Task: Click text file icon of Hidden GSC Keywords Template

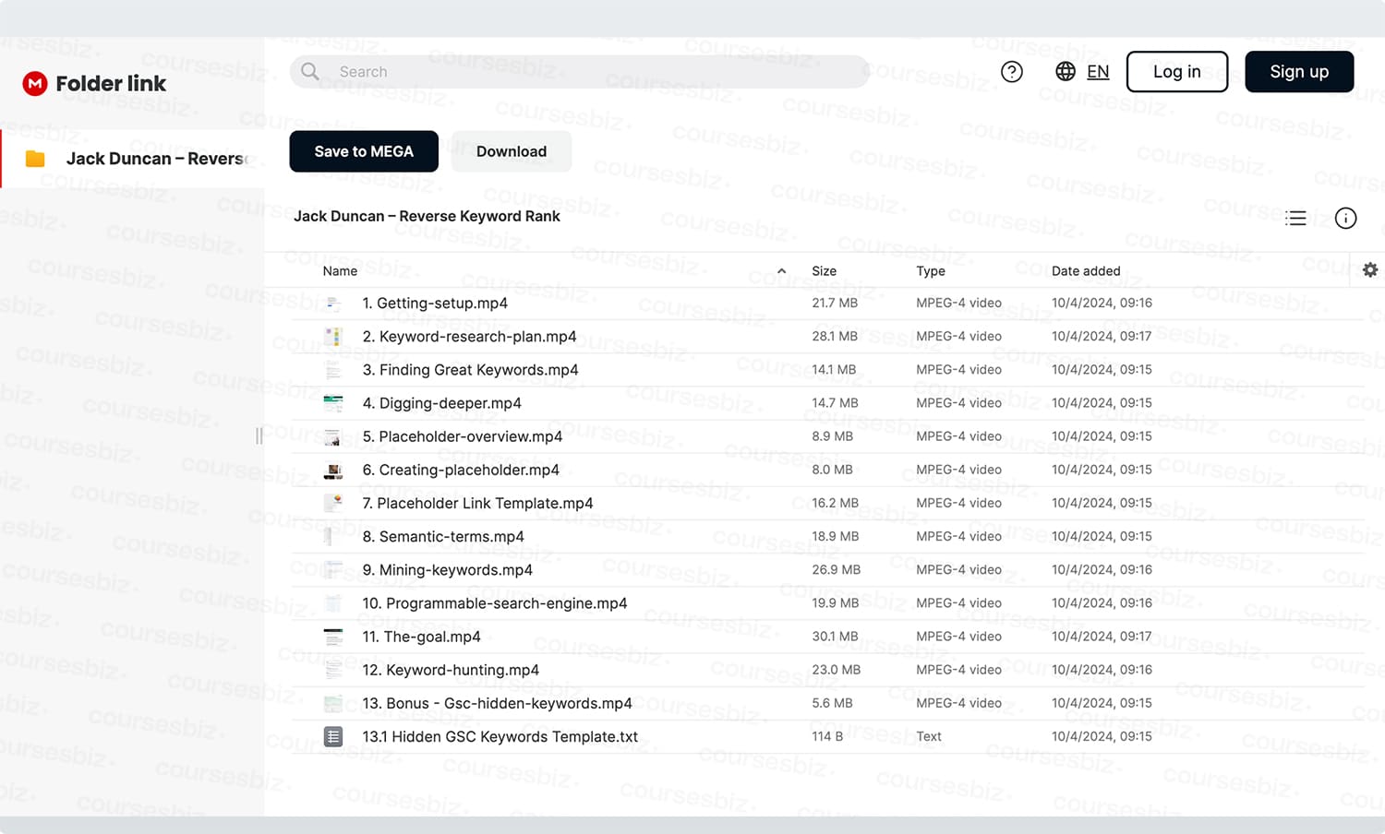Action: tap(333, 736)
